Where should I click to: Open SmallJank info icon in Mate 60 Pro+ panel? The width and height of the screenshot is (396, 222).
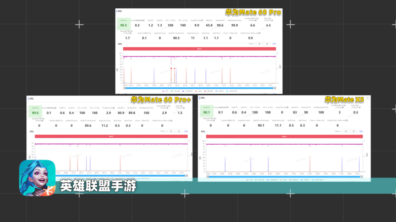pos(167,108)
